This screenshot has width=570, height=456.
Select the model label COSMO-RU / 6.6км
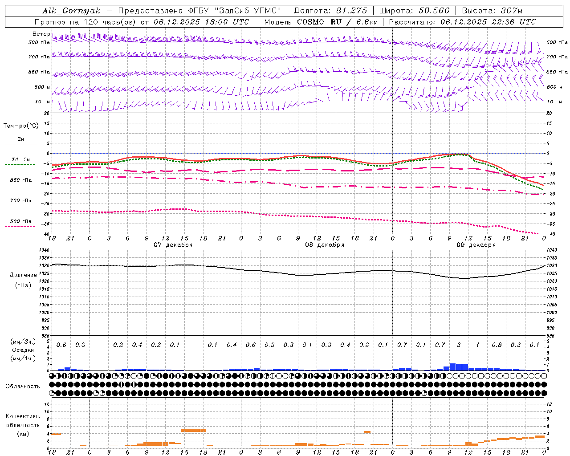[338, 22]
